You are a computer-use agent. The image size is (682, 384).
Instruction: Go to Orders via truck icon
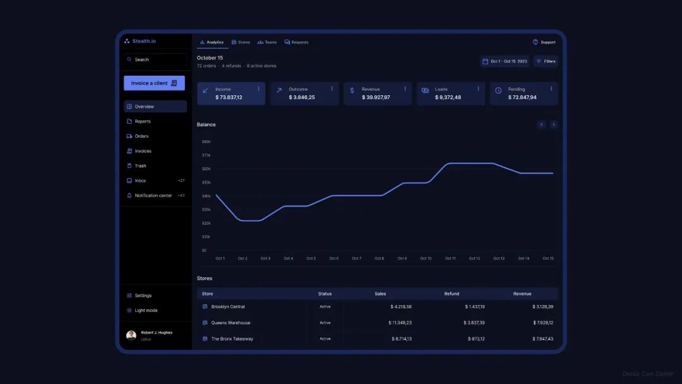tap(129, 136)
